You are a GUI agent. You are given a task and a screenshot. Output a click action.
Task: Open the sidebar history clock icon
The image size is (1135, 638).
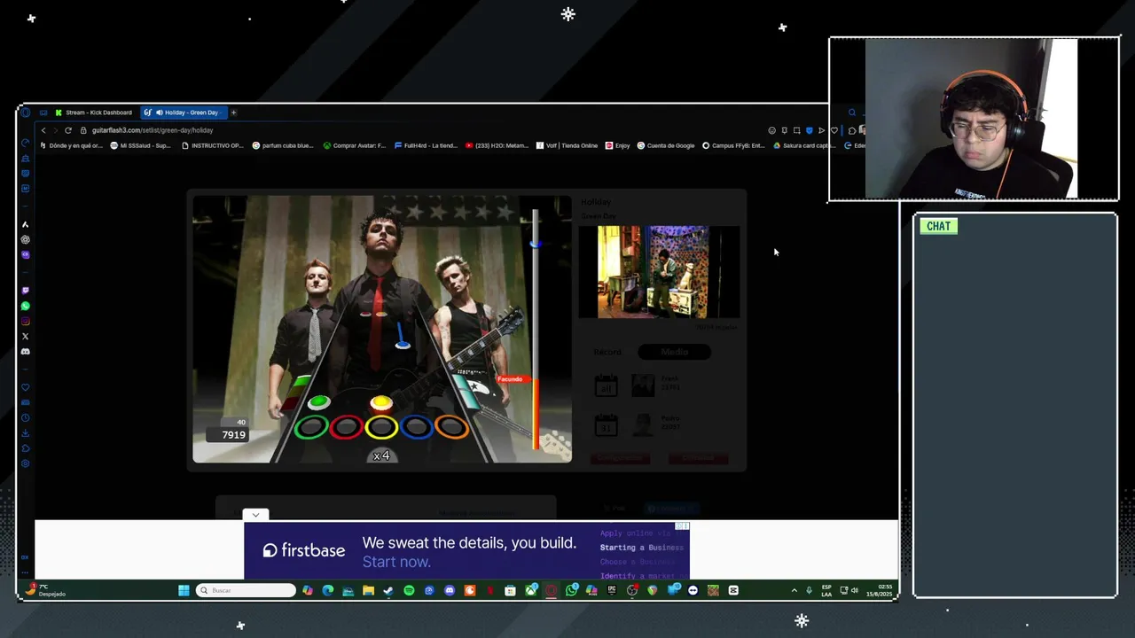(25, 417)
